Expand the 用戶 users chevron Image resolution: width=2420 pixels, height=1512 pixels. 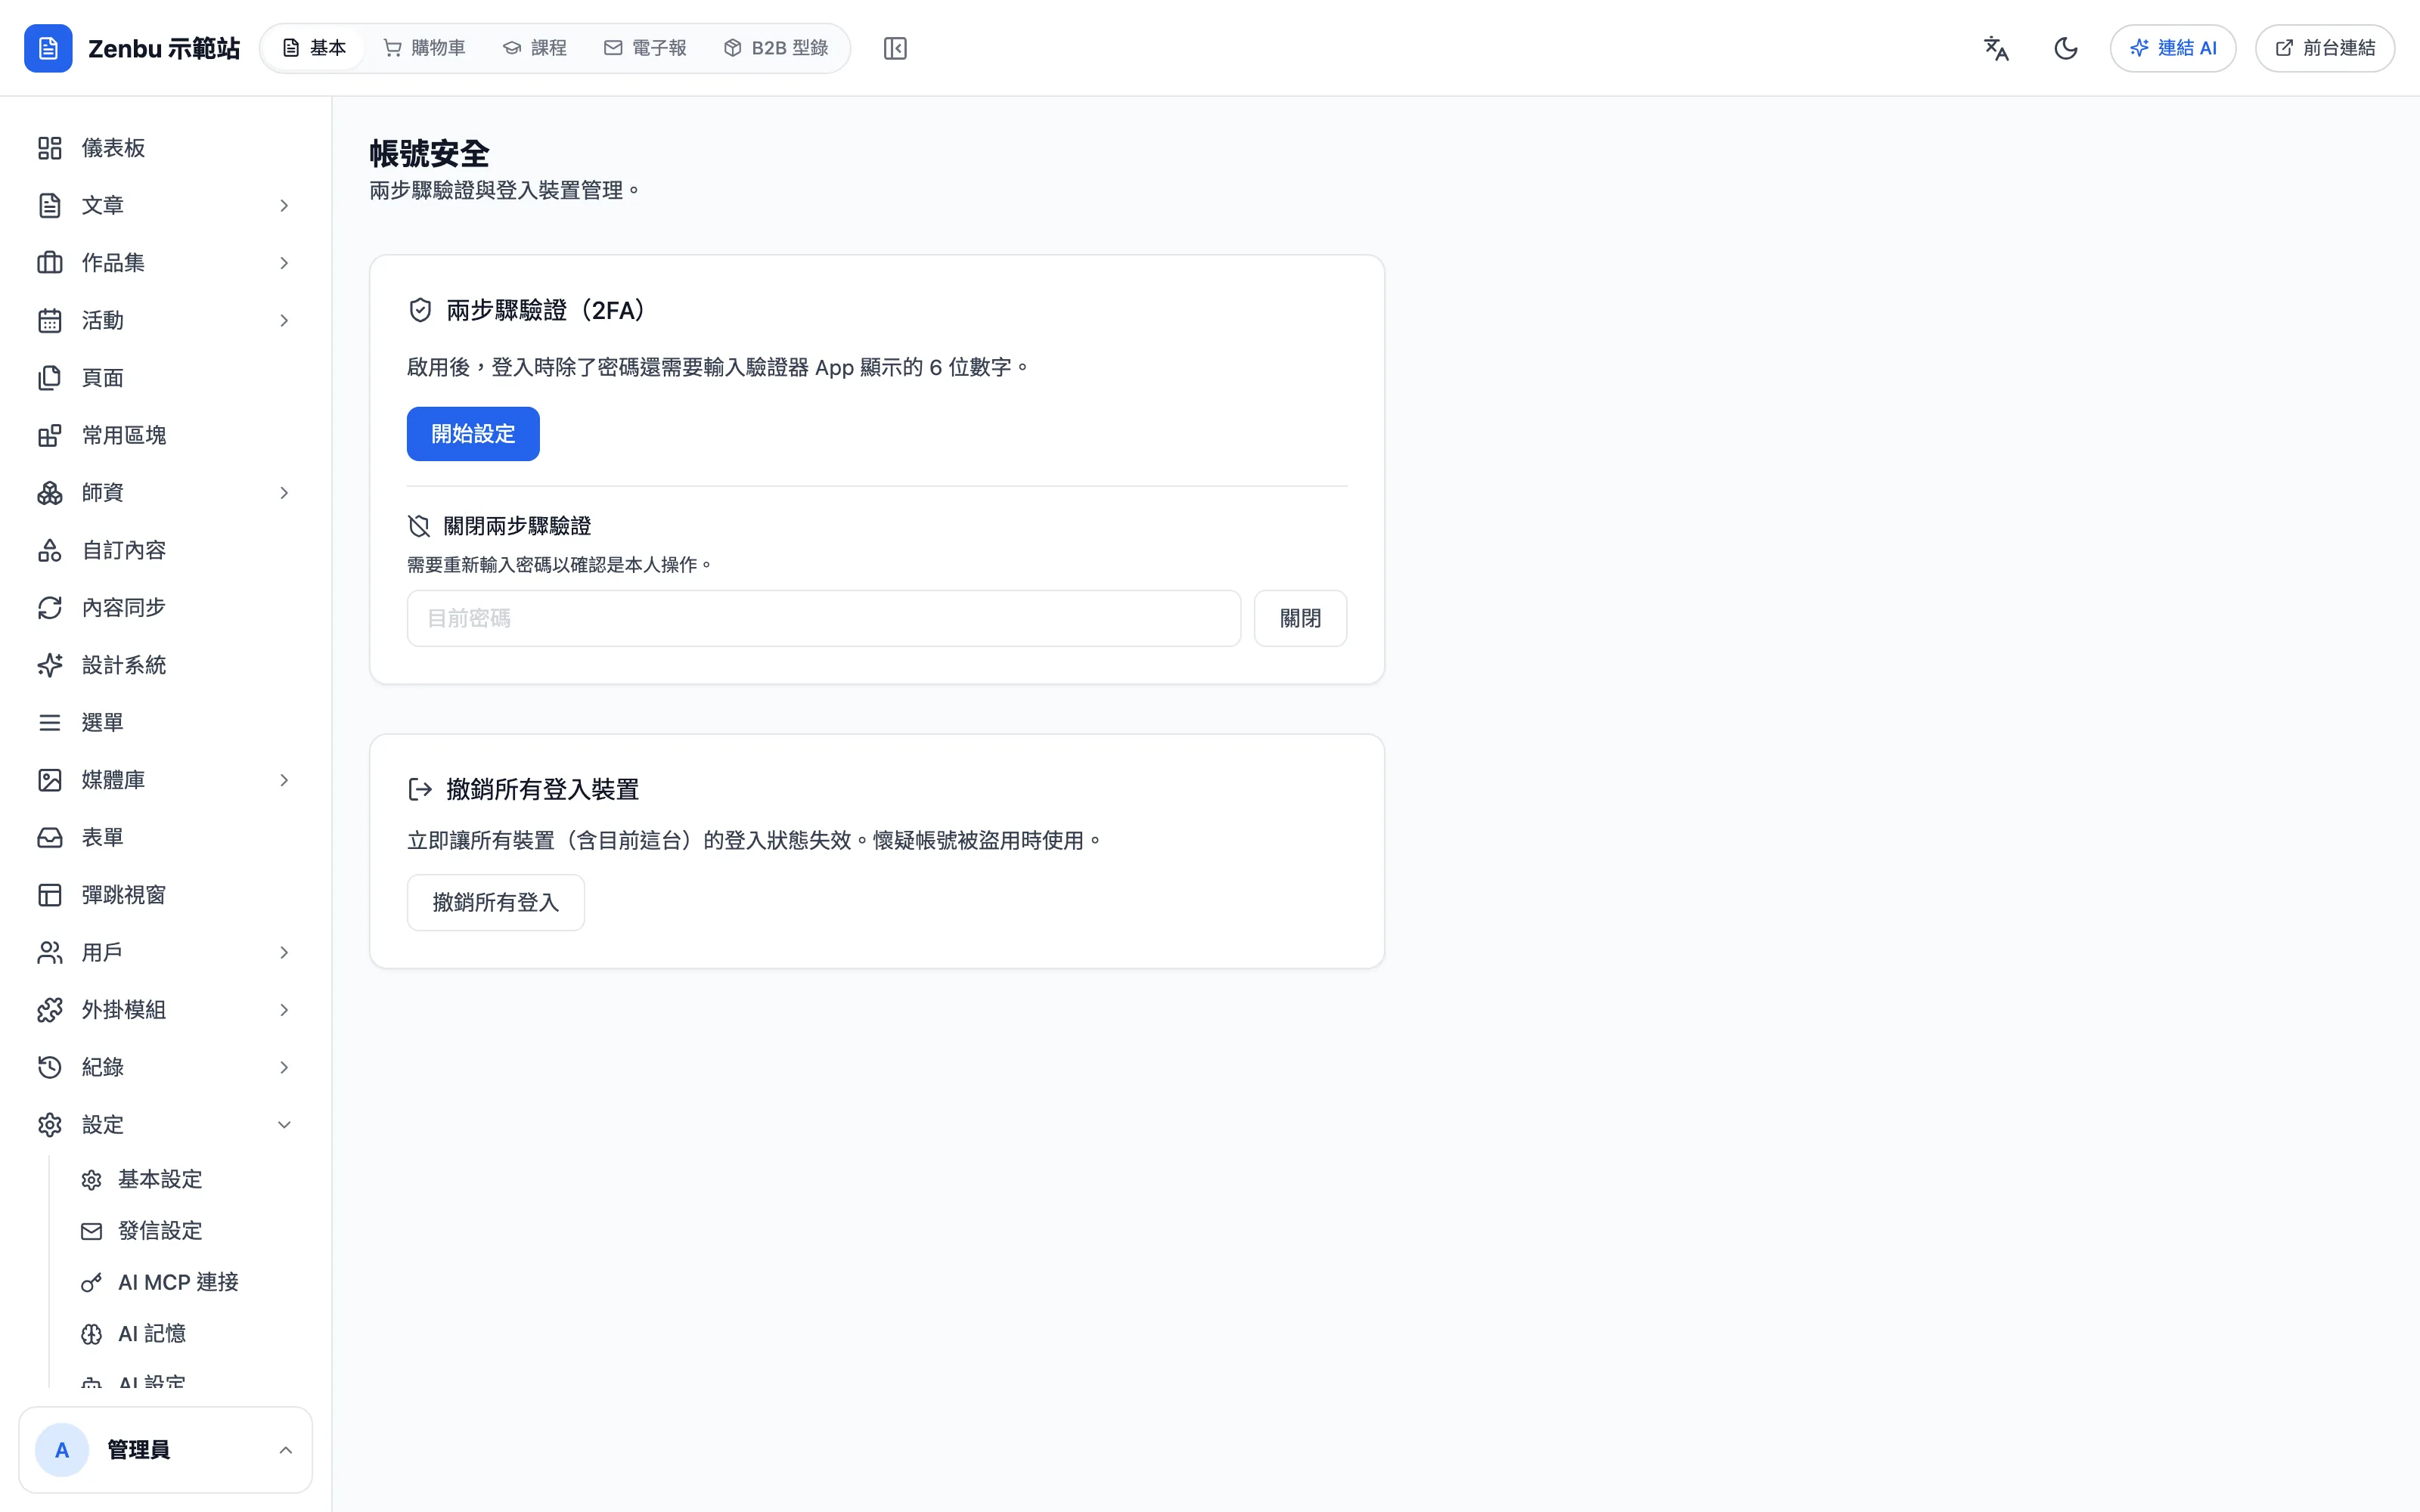(x=284, y=952)
